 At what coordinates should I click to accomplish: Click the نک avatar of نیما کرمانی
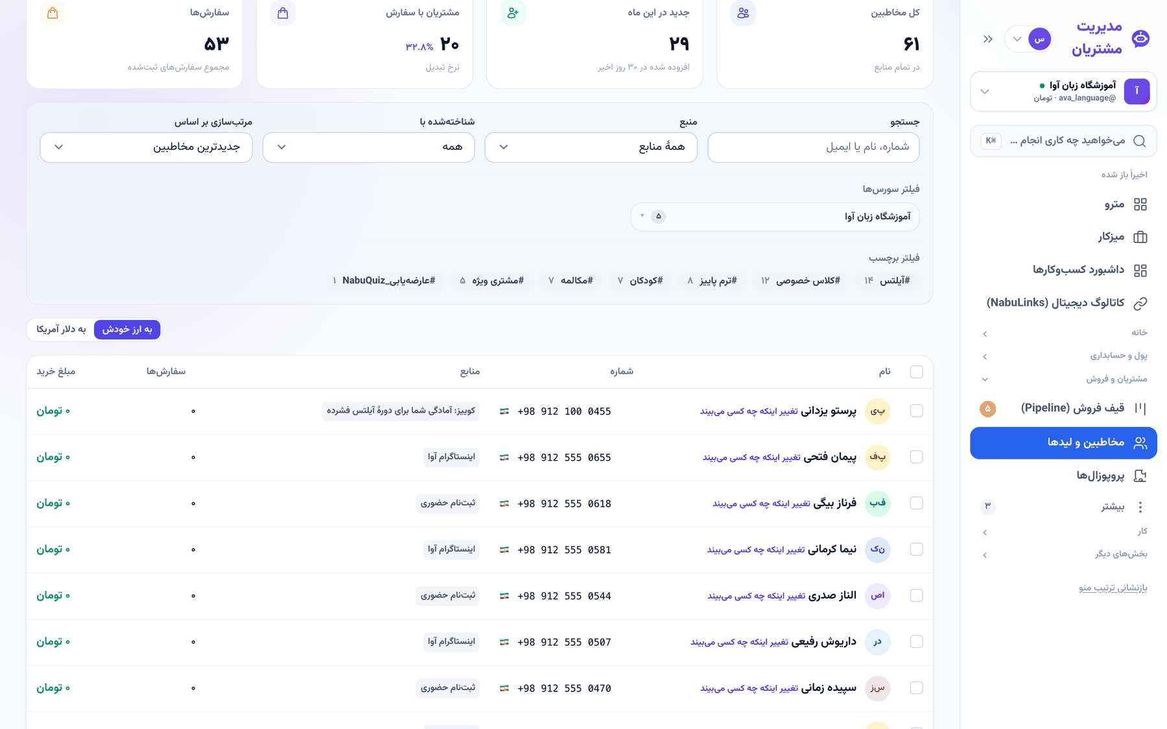pos(878,550)
